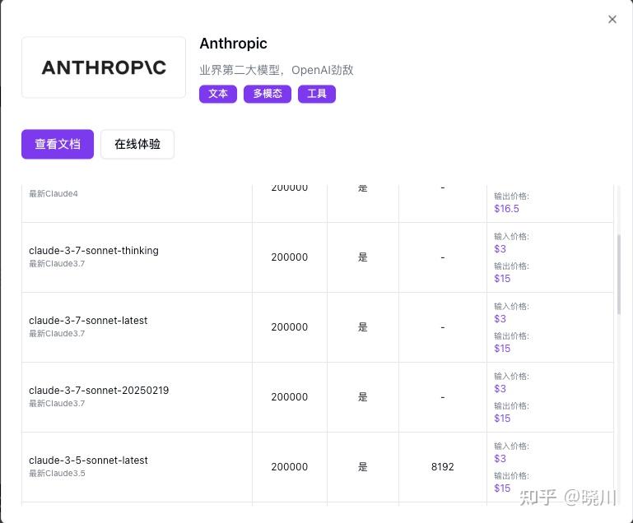Screen dimensions: 633x523
Task: Click the Anthropic logo image
Action: point(104,67)
